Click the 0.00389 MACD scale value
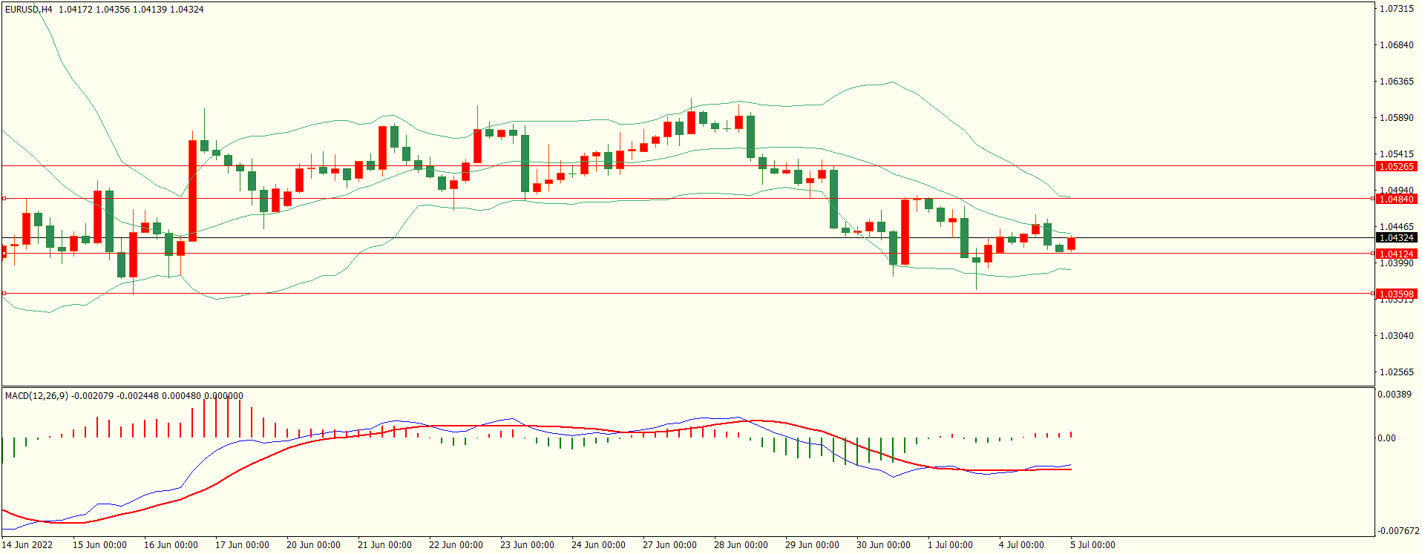 1395,395
